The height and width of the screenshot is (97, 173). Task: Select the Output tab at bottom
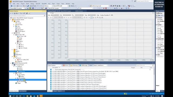tap(55, 91)
